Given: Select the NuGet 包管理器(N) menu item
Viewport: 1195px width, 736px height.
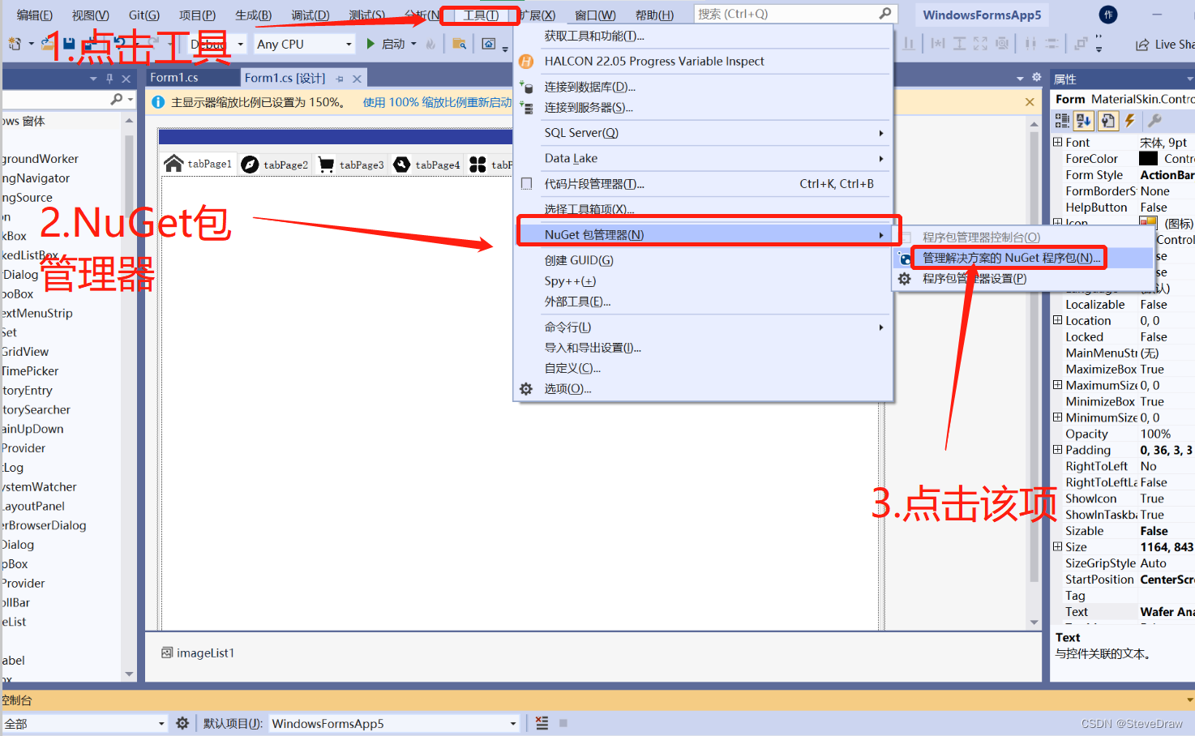Looking at the screenshot, I should (704, 234).
